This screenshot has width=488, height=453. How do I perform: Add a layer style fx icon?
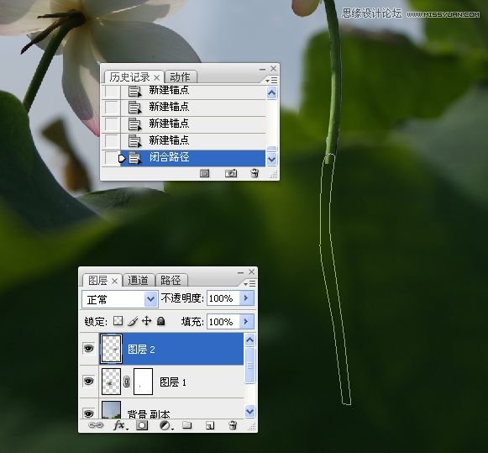[x=120, y=425]
